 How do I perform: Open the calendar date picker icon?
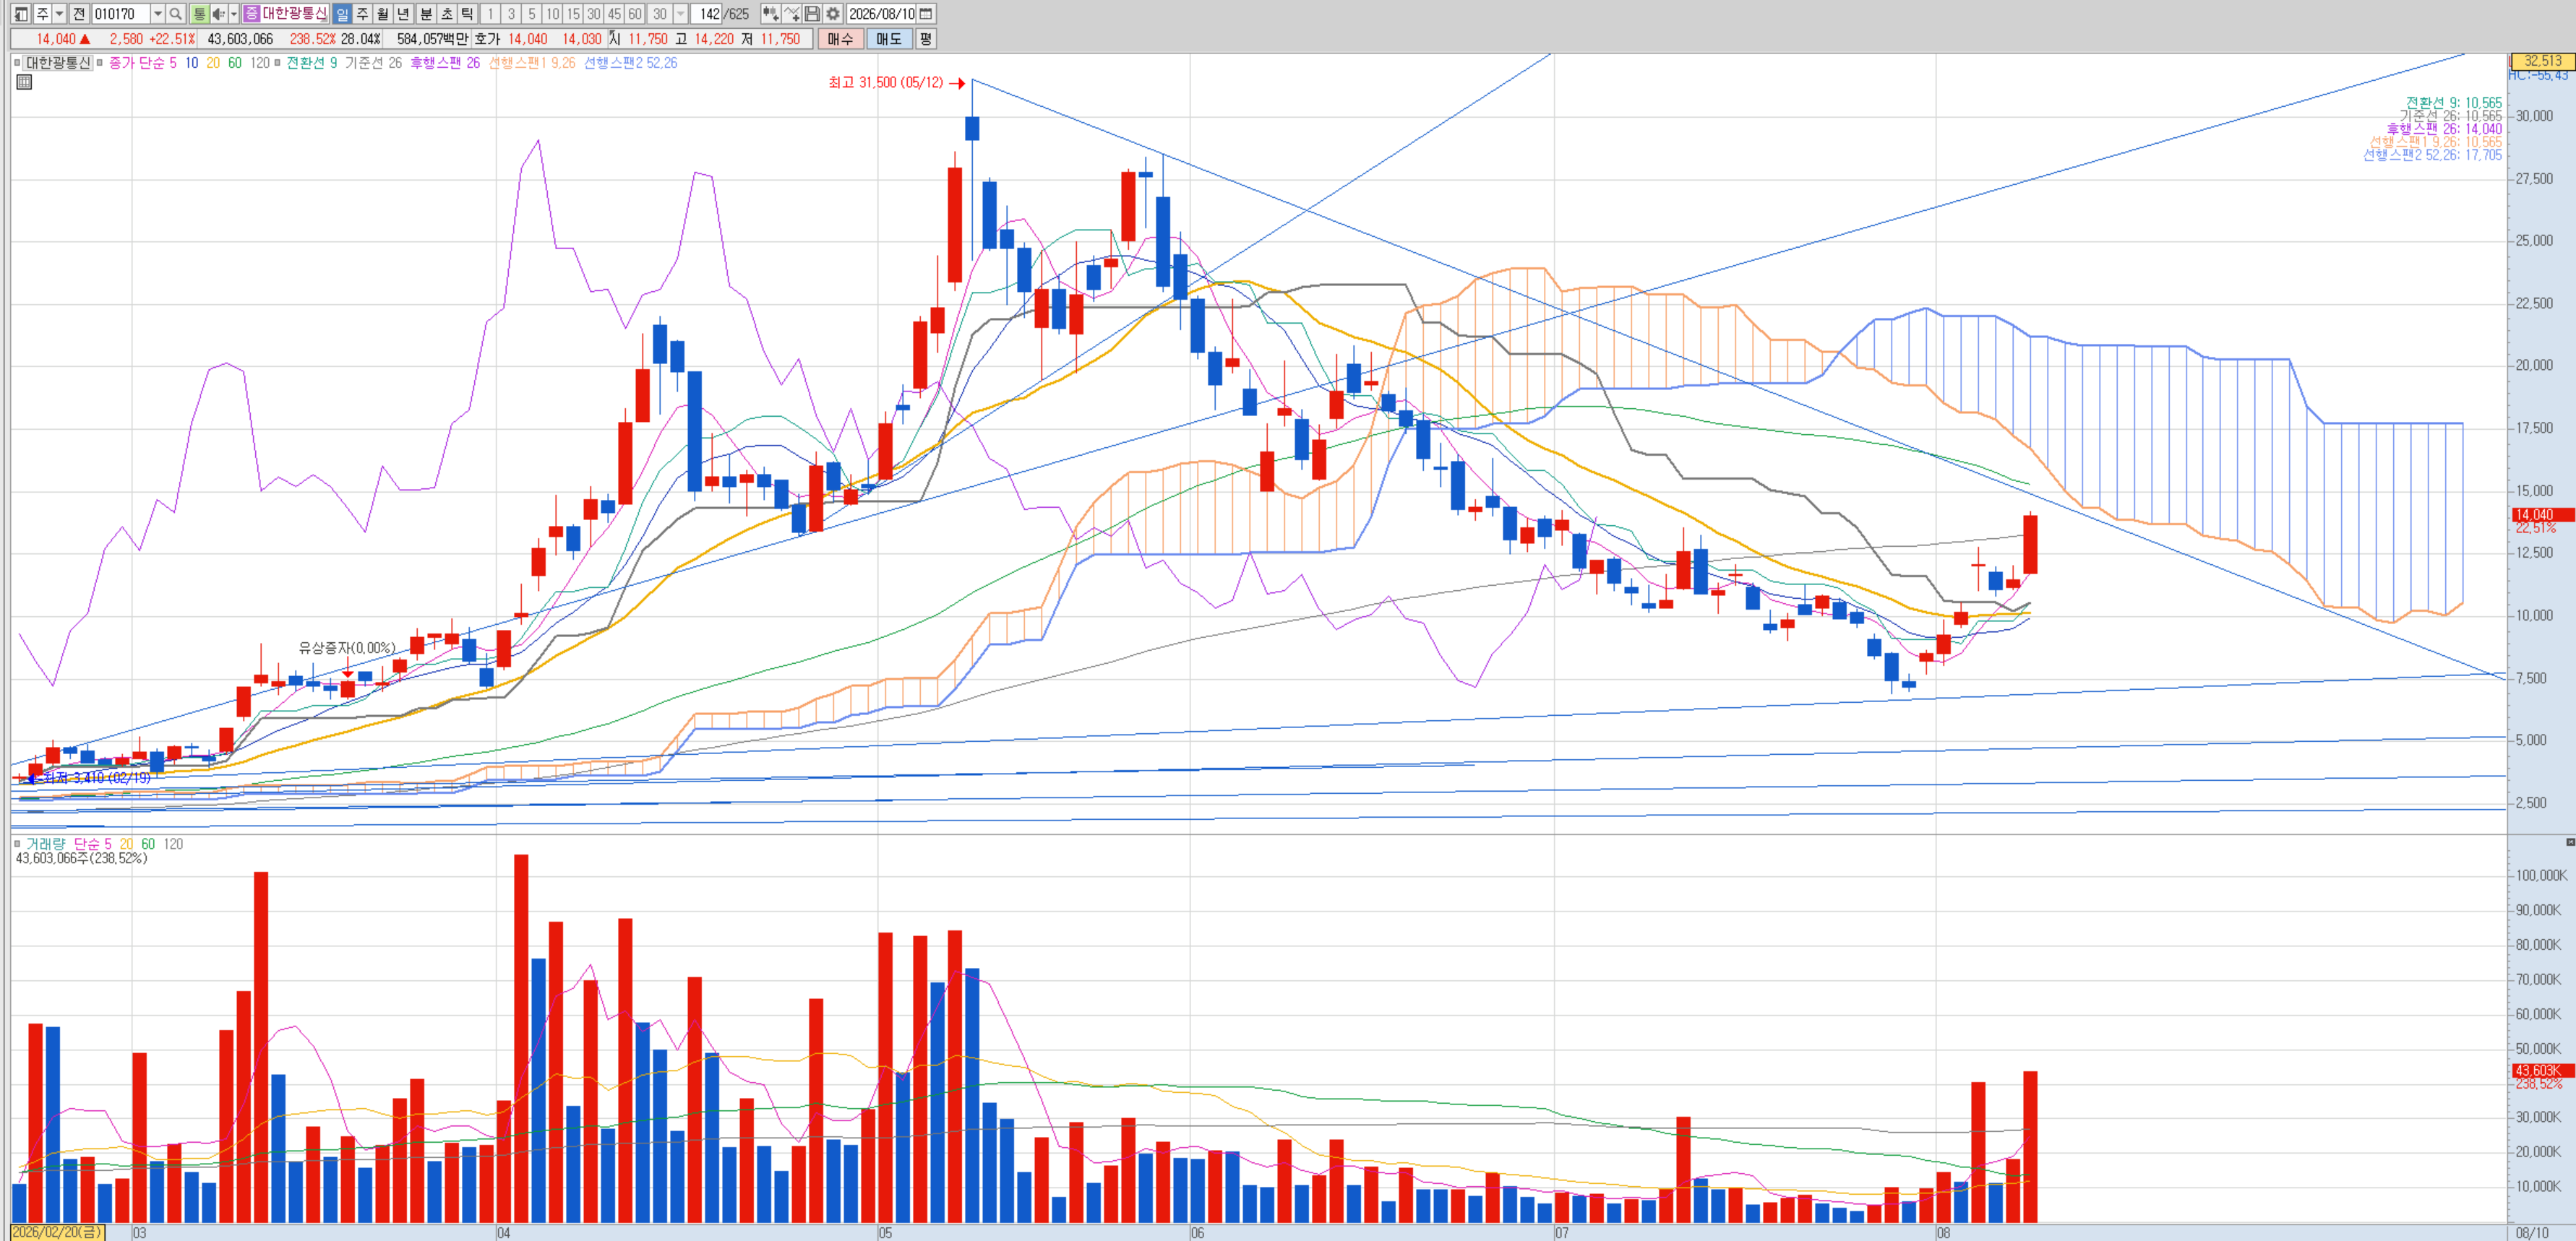pos(926,14)
